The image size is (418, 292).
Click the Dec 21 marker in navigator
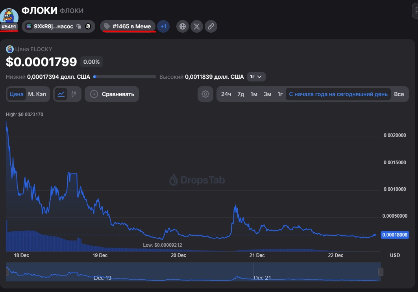pyautogui.click(x=262, y=278)
